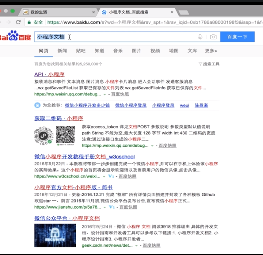The width and height of the screenshot is (263, 255).
Task: Switch to 音乐 search category
Action: pyautogui.click(x=118, y=51)
